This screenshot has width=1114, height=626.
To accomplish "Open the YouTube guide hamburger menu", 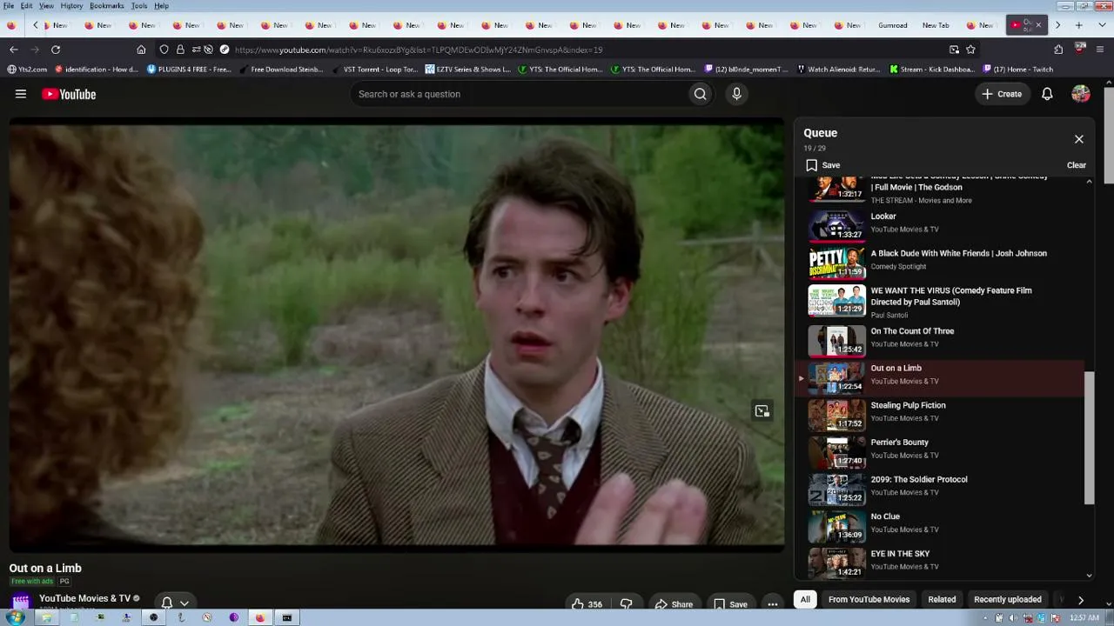I will click(x=21, y=94).
